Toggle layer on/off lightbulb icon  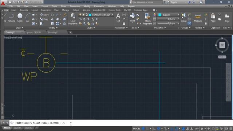(80, 15)
